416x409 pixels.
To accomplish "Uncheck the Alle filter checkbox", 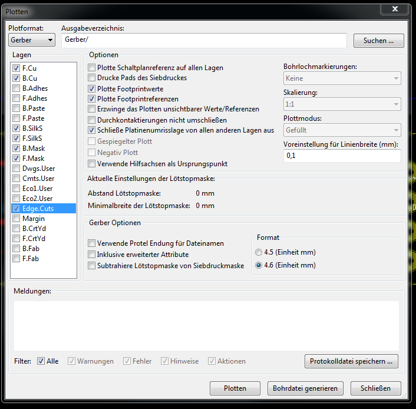I will click(x=41, y=361).
